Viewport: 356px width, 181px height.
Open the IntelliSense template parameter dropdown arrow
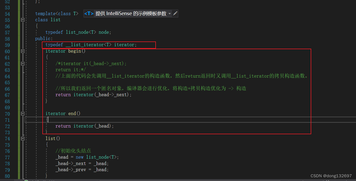170,13
